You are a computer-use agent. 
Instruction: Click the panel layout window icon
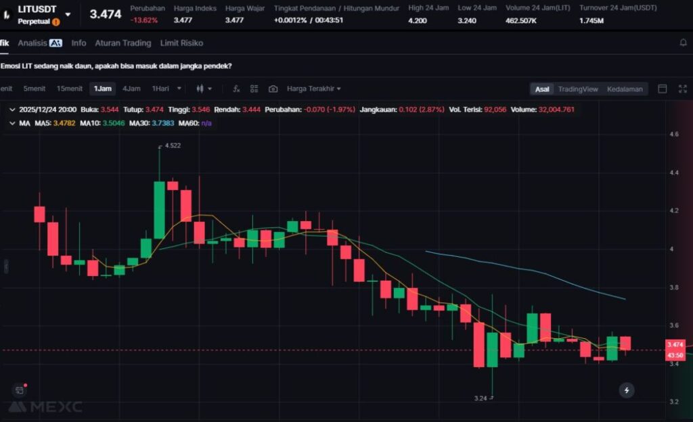coord(663,89)
